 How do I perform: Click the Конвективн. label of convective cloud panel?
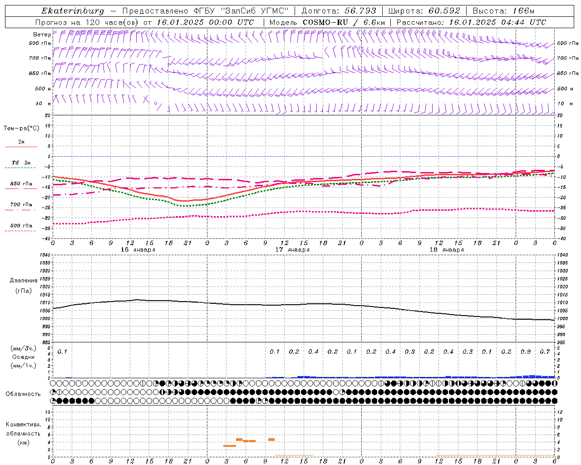[23, 425]
